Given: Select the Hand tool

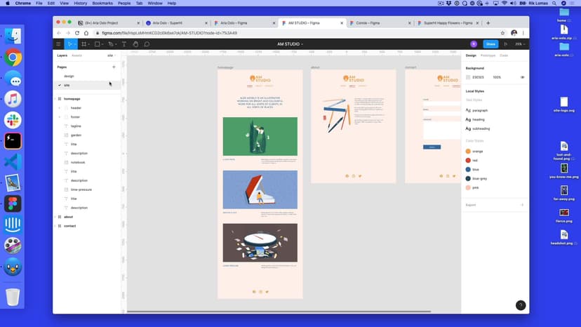Looking at the screenshot, I should pyautogui.click(x=135, y=44).
